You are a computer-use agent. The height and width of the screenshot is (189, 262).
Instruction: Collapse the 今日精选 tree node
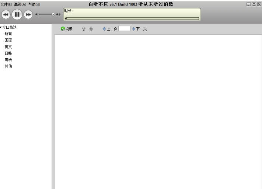[1, 27]
